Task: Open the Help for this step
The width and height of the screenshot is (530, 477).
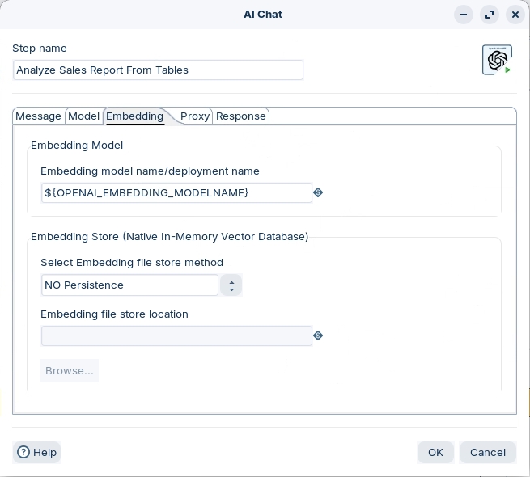Action: (37, 452)
